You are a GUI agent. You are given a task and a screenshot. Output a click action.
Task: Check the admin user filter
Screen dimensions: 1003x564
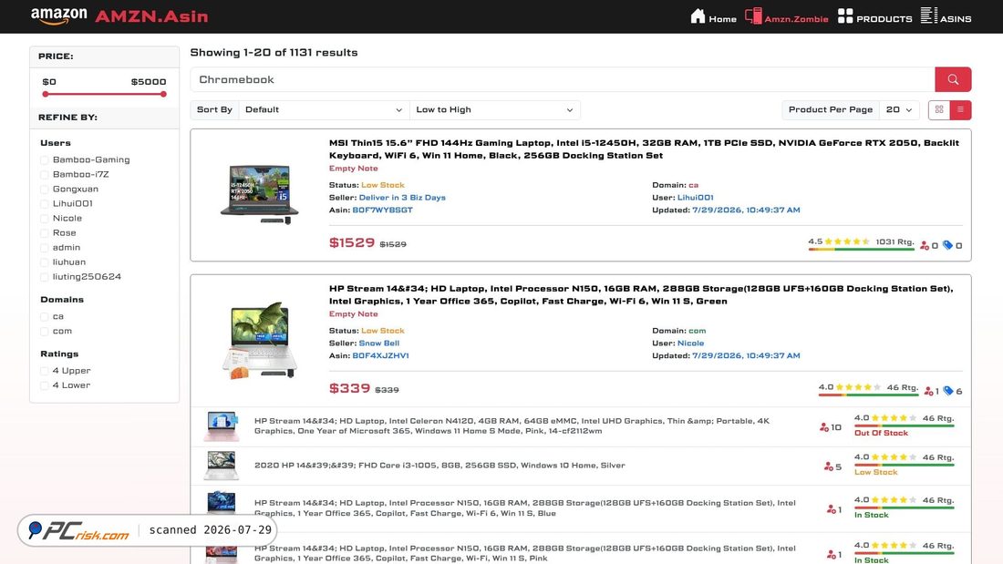pyautogui.click(x=44, y=248)
